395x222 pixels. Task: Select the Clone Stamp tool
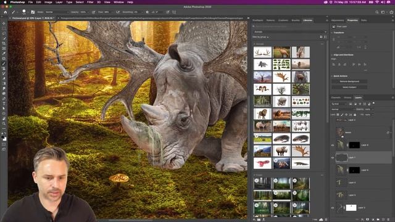(4, 68)
